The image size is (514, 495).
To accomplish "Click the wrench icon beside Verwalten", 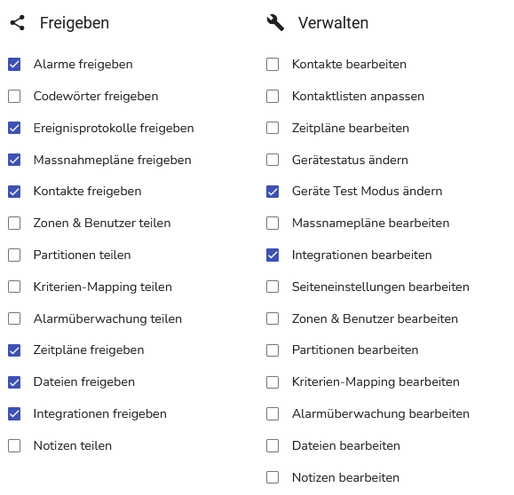I will (275, 23).
